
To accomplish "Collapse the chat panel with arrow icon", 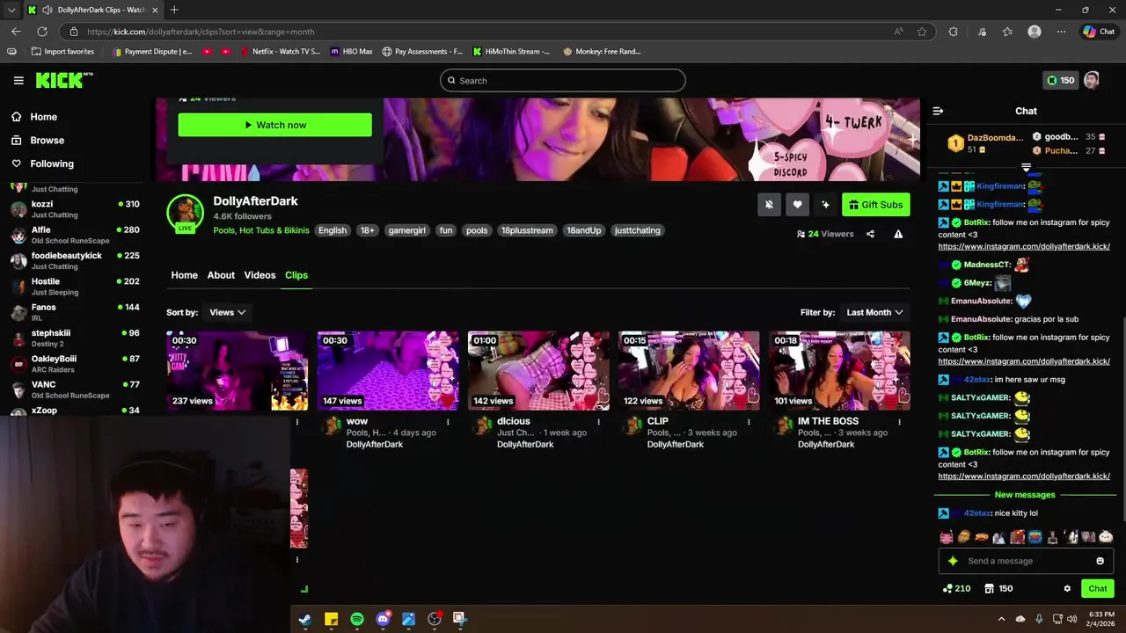I will [938, 111].
